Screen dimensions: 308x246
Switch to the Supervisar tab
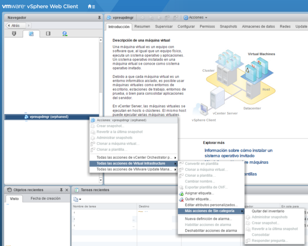coord(164,27)
